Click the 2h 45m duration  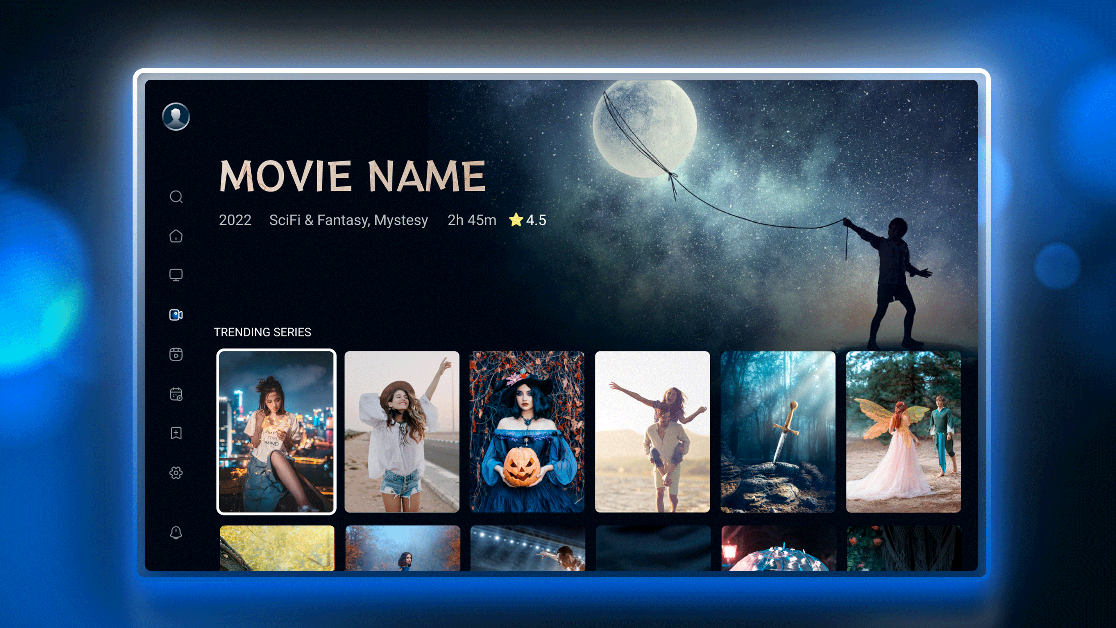tap(472, 220)
